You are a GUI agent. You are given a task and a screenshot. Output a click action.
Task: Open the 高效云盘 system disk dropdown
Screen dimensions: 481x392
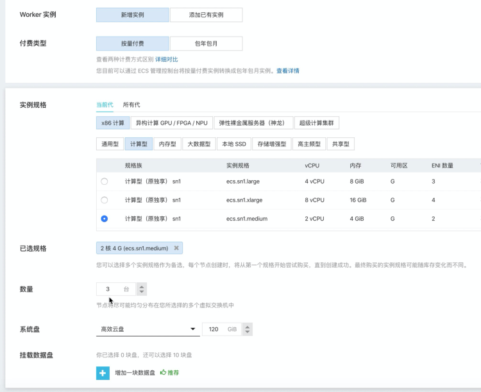tap(148, 329)
